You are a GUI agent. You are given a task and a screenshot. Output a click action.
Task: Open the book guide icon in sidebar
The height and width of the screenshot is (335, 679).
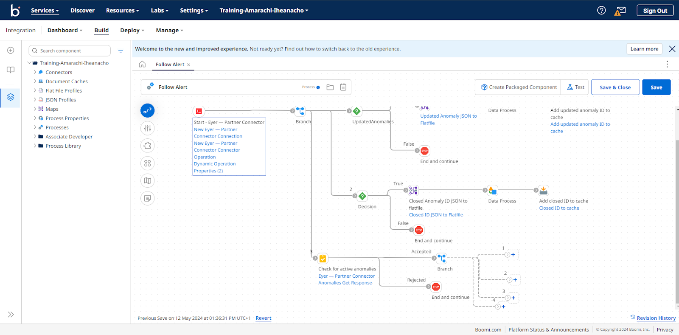[11, 70]
